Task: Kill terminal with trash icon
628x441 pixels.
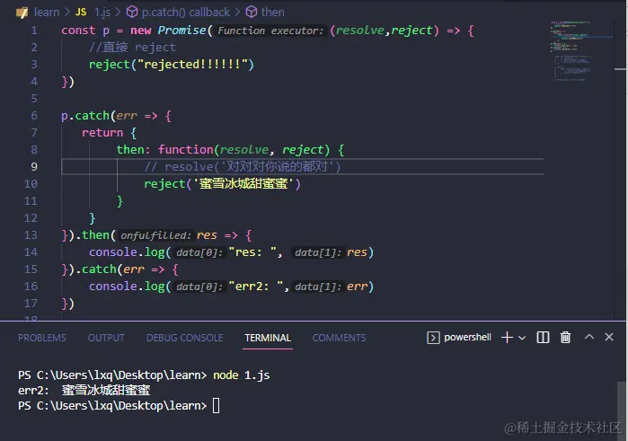Action: [565, 337]
